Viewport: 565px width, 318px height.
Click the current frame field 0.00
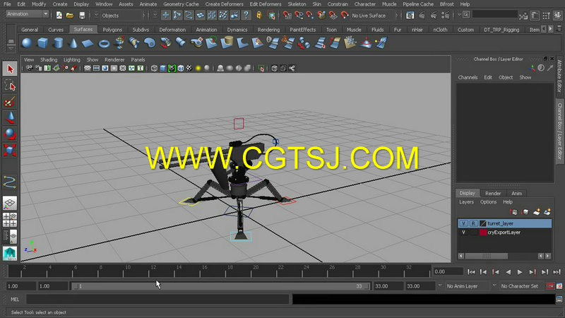tap(448, 271)
